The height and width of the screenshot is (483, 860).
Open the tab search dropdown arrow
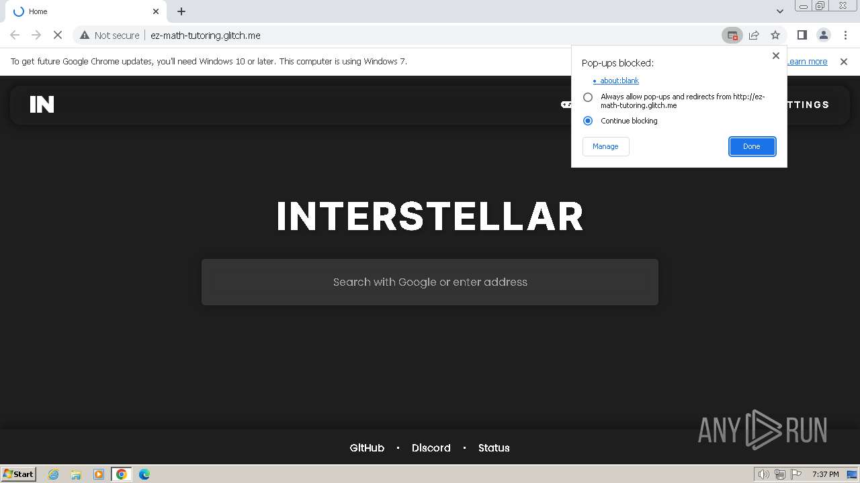779,11
